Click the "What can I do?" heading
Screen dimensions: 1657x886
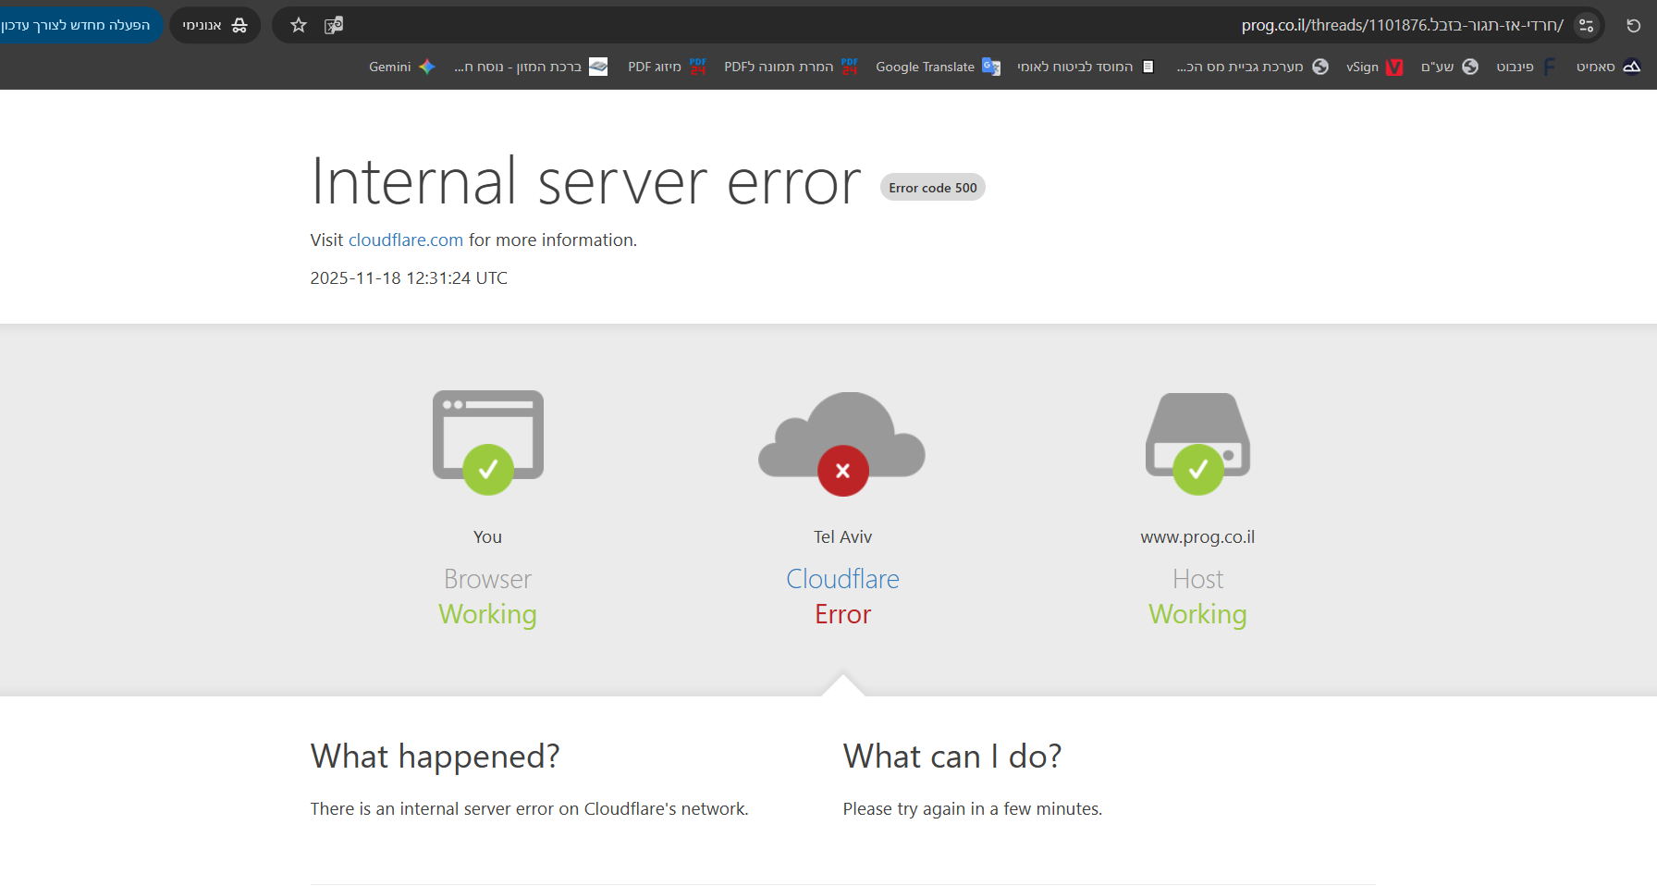point(952,757)
